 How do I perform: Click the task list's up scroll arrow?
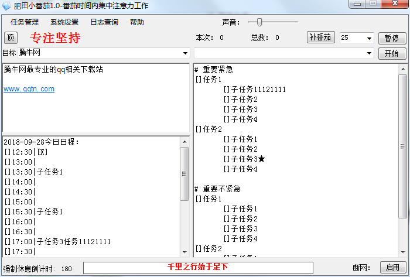[x=403, y=69]
